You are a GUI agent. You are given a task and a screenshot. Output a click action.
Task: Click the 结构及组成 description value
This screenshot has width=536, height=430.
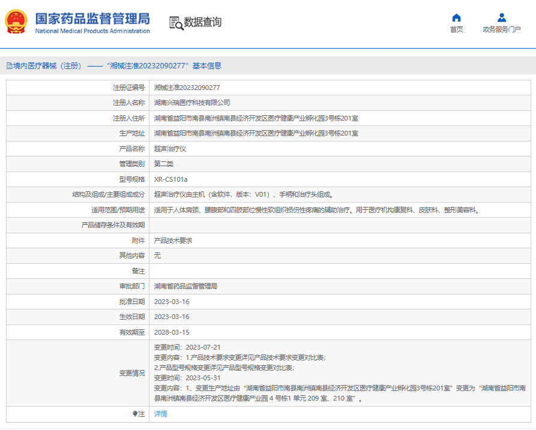[244, 195]
